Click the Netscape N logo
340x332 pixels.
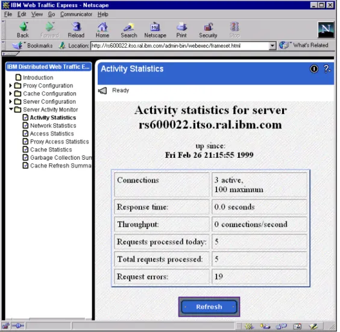tap(326, 30)
